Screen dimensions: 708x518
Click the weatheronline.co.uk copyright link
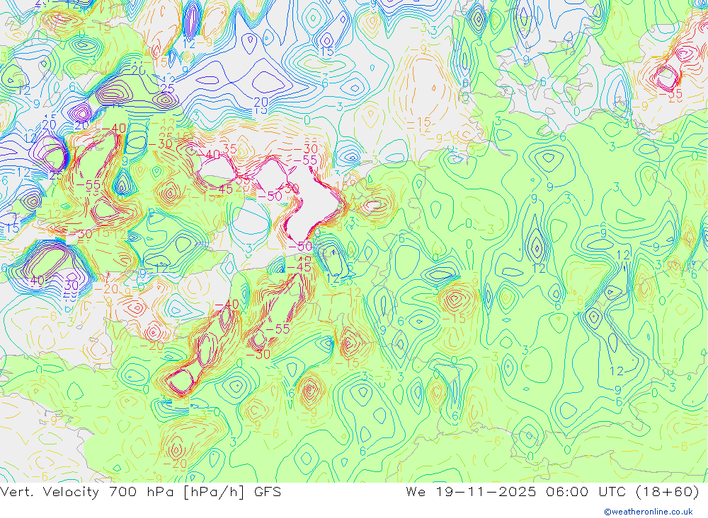(649, 511)
